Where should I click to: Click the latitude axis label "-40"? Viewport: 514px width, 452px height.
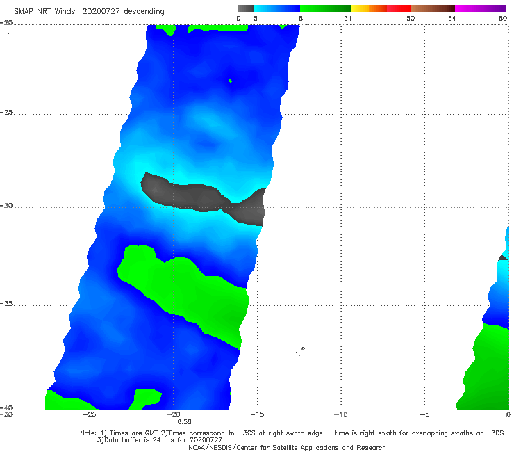(x=6, y=407)
